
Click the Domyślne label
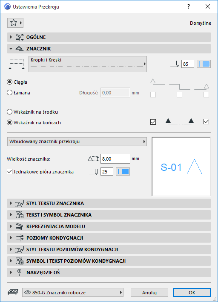pyautogui.click(x=201, y=23)
